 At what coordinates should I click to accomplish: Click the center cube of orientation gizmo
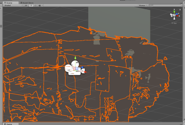coord(174,15)
